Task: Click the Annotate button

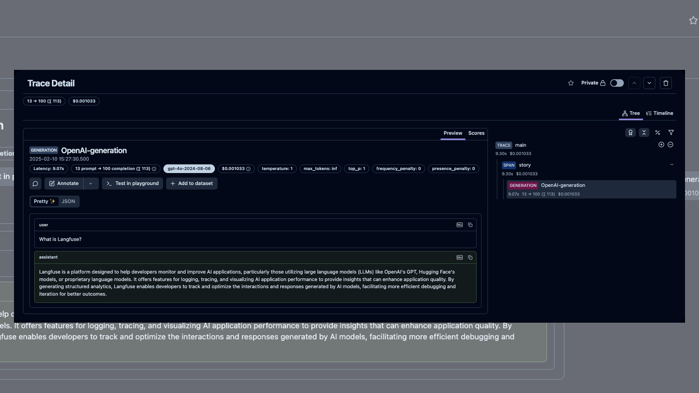Action: click(64, 183)
